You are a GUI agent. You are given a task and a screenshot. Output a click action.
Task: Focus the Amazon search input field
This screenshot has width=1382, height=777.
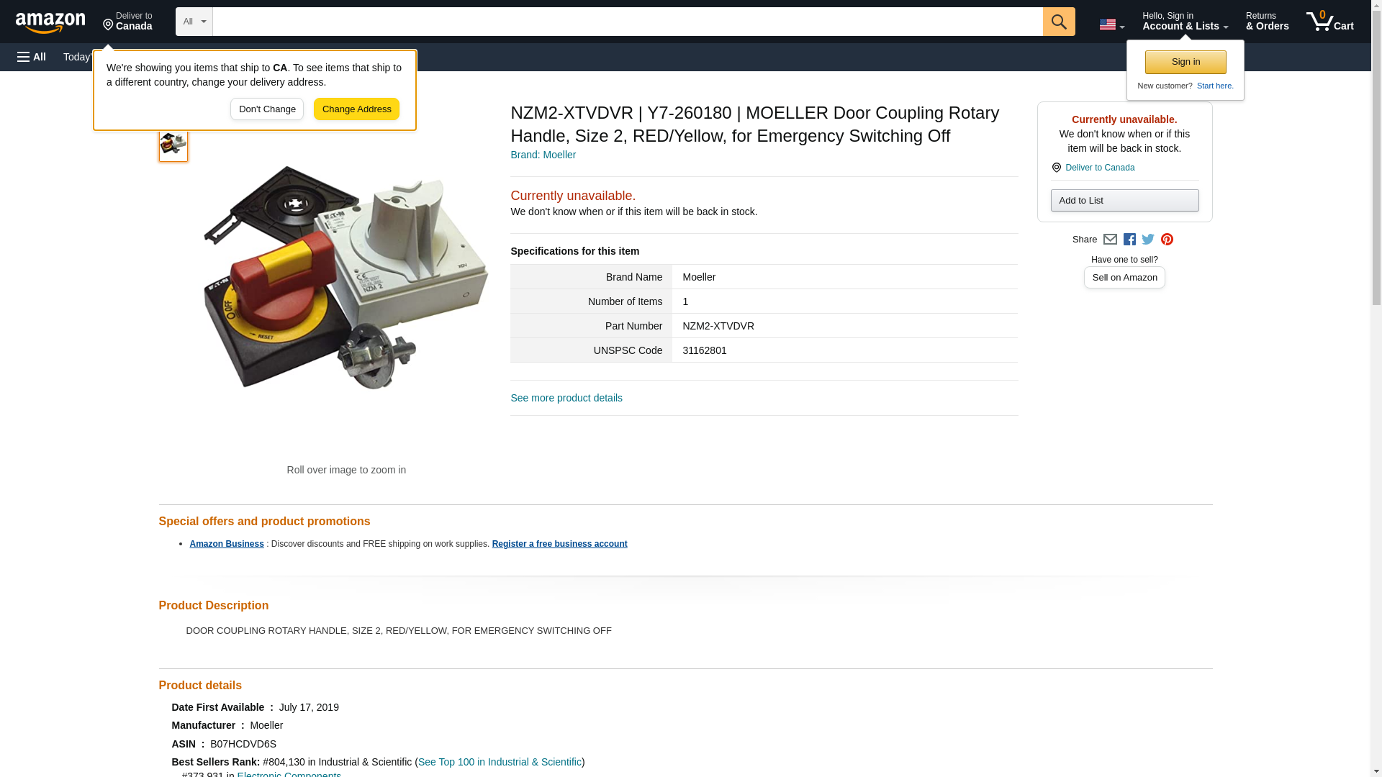click(627, 22)
